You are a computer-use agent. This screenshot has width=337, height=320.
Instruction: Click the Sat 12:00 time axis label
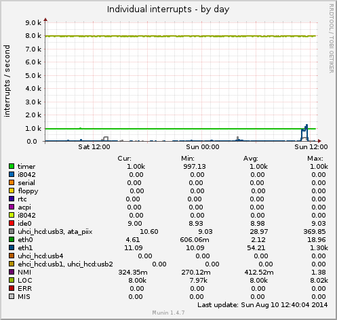[94, 147]
